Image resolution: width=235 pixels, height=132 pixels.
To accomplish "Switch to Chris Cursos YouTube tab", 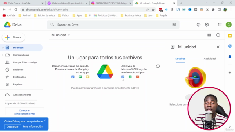I will point(23,3).
